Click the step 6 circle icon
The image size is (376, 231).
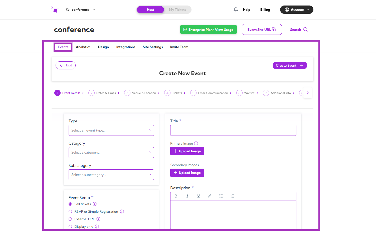pos(239,93)
